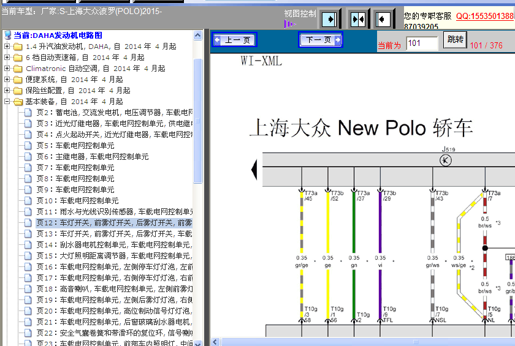Click the view control right-arrow icon
Screen dimensions: 515x346
click(x=329, y=20)
